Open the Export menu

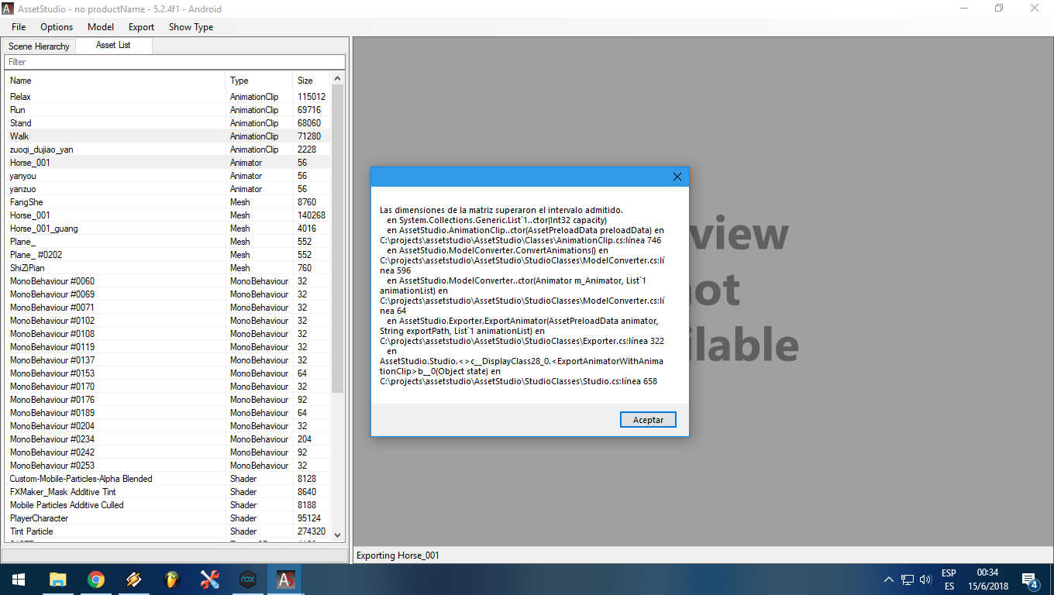pos(140,27)
